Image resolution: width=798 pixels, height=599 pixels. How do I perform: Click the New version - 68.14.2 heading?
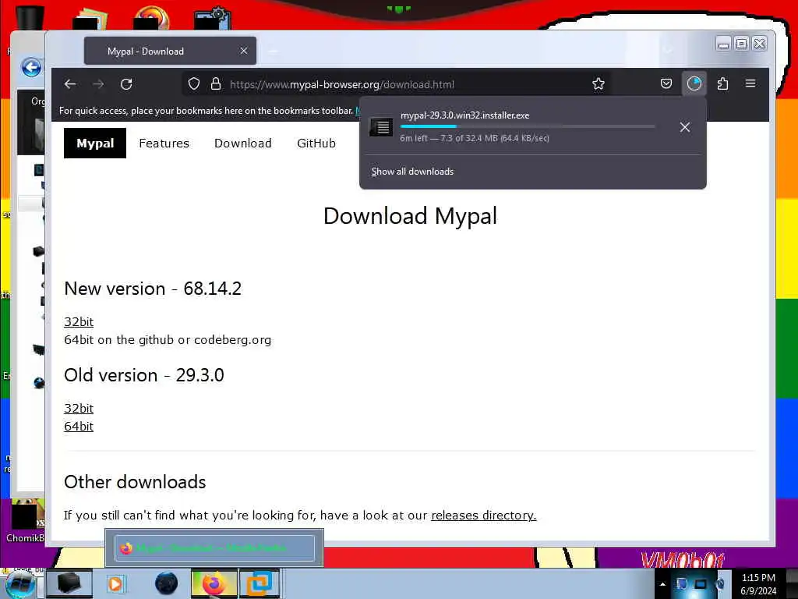point(153,289)
